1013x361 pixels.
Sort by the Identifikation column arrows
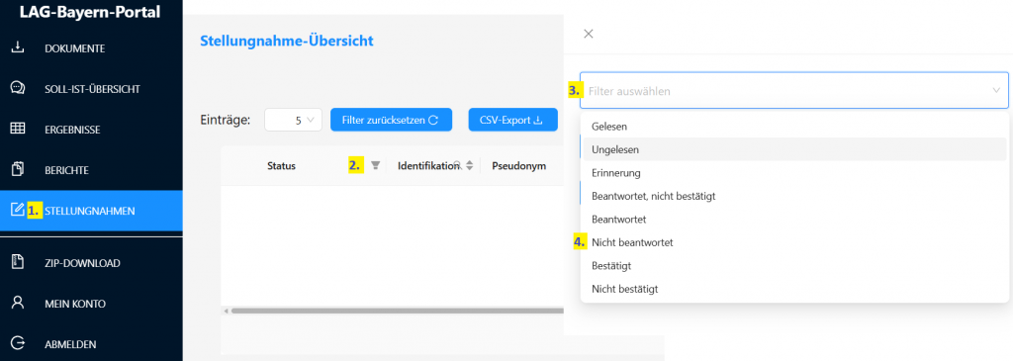(x=470, y=165)
